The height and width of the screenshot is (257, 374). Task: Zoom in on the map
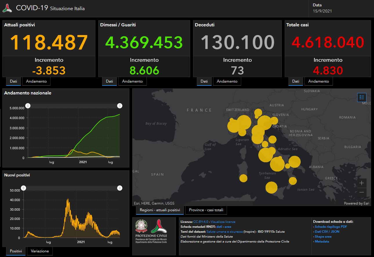[x=362, y=183]
